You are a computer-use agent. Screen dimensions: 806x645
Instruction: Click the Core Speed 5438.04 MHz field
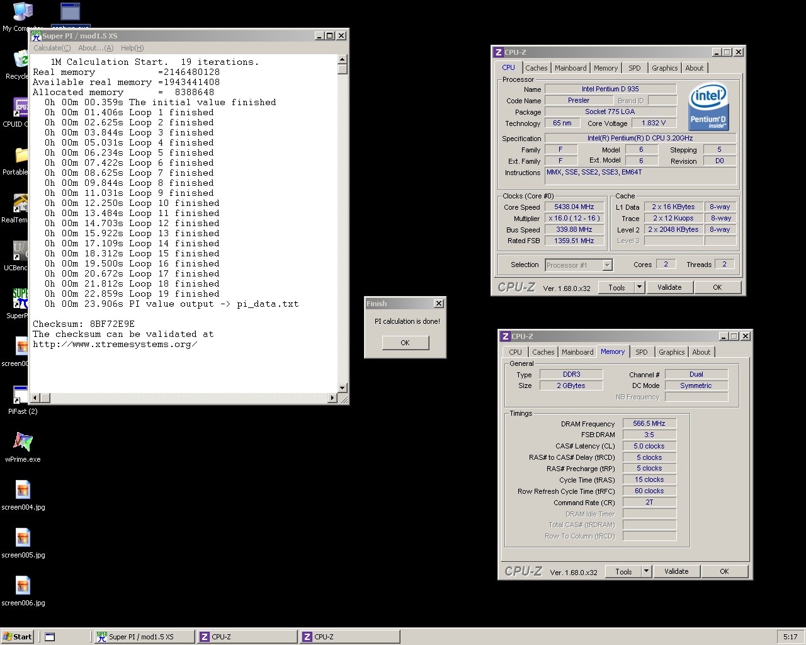click(574, 207)
